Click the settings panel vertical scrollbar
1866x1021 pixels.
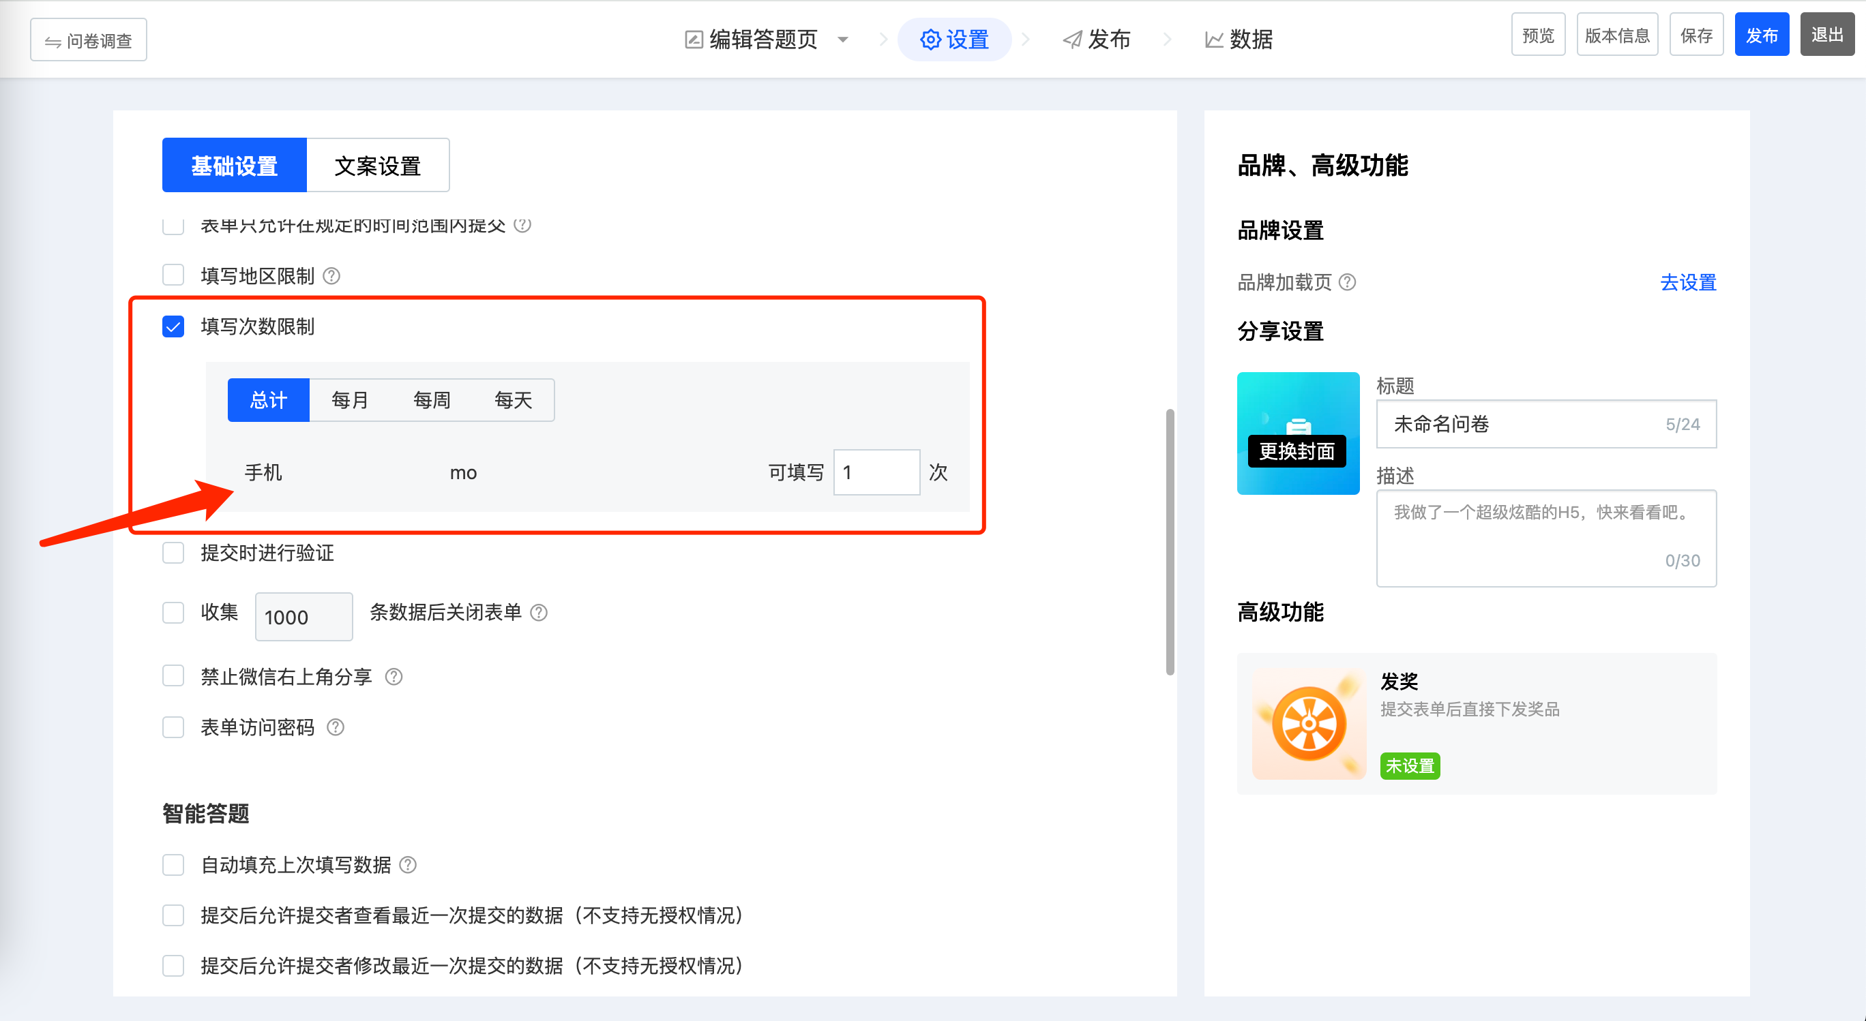coord(1169,542)
